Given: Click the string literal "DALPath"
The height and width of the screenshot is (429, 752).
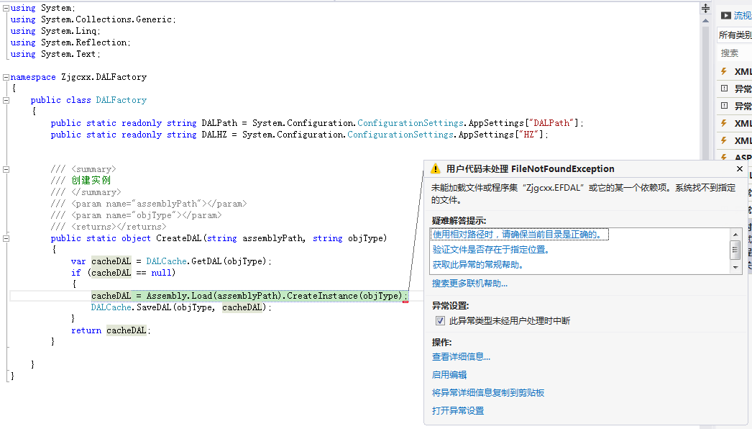Looking at the screenshot, I should (x=552, y=123).
